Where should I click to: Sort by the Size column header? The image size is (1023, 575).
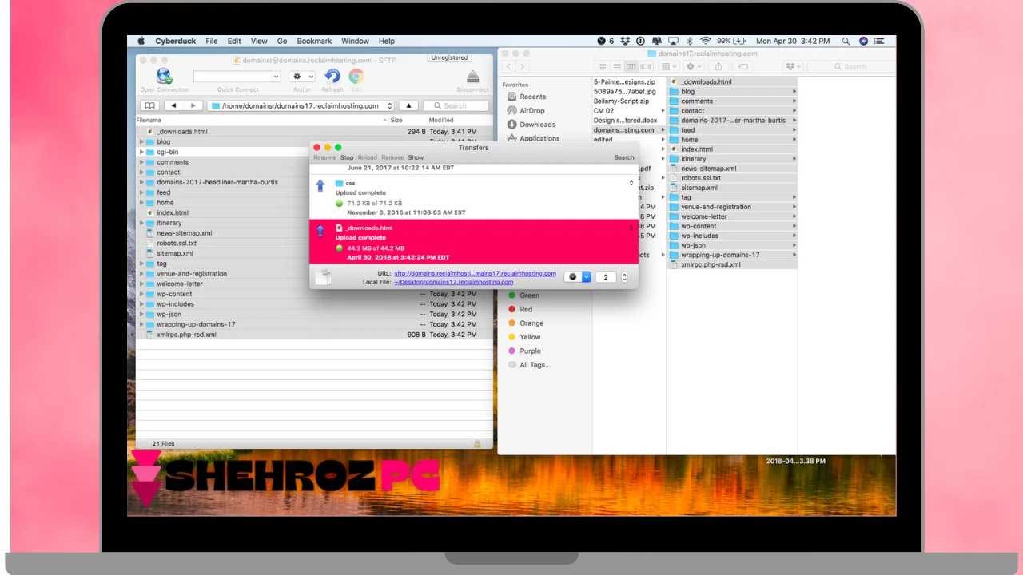(x=396, y=121)
